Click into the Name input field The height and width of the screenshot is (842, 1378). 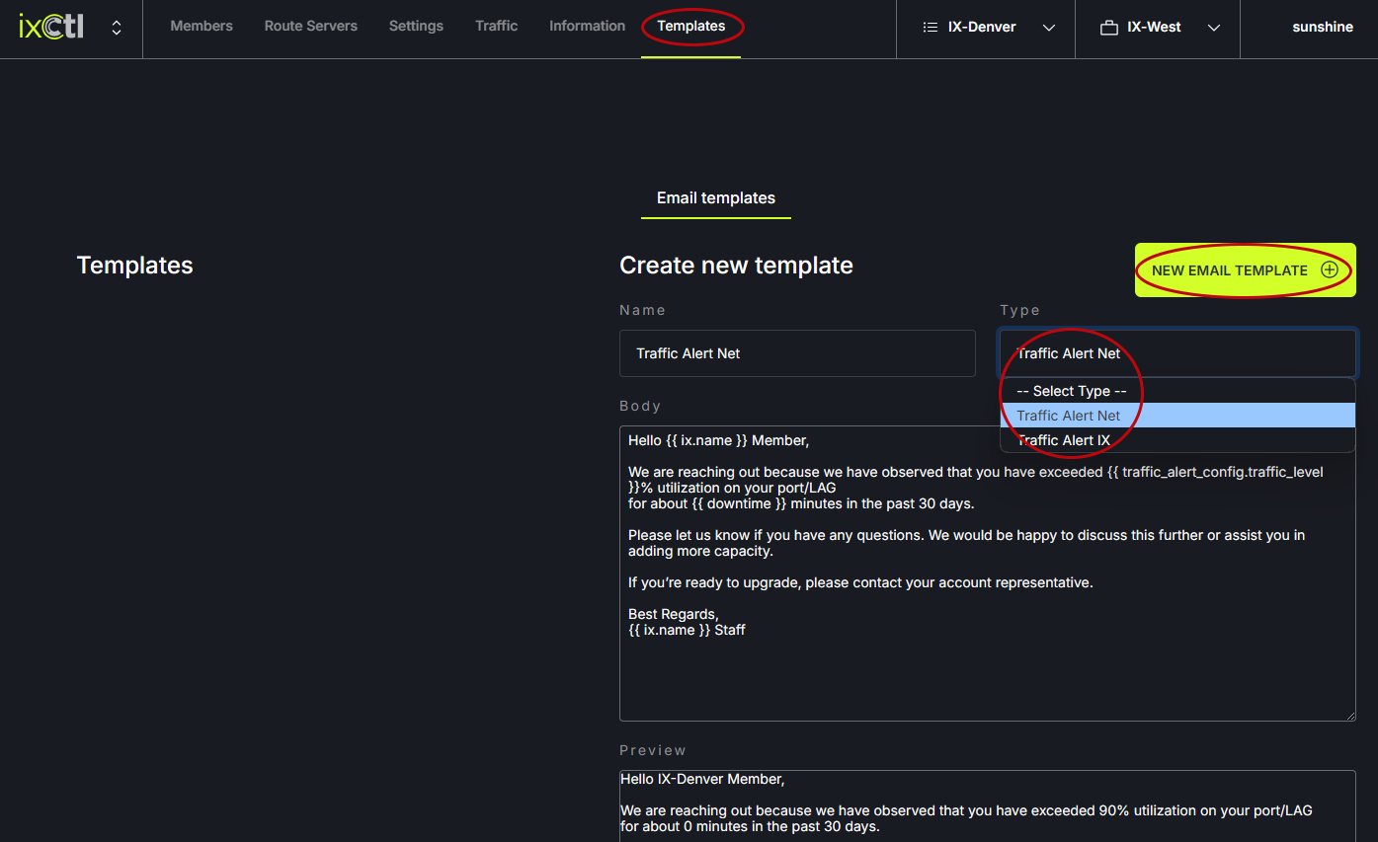pos(797,353)
